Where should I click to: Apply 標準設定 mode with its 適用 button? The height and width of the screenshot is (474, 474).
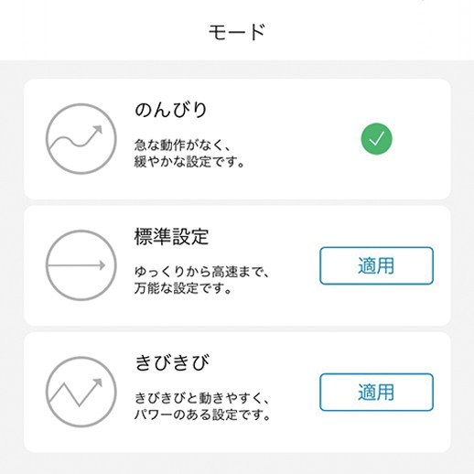coord(376,265)
